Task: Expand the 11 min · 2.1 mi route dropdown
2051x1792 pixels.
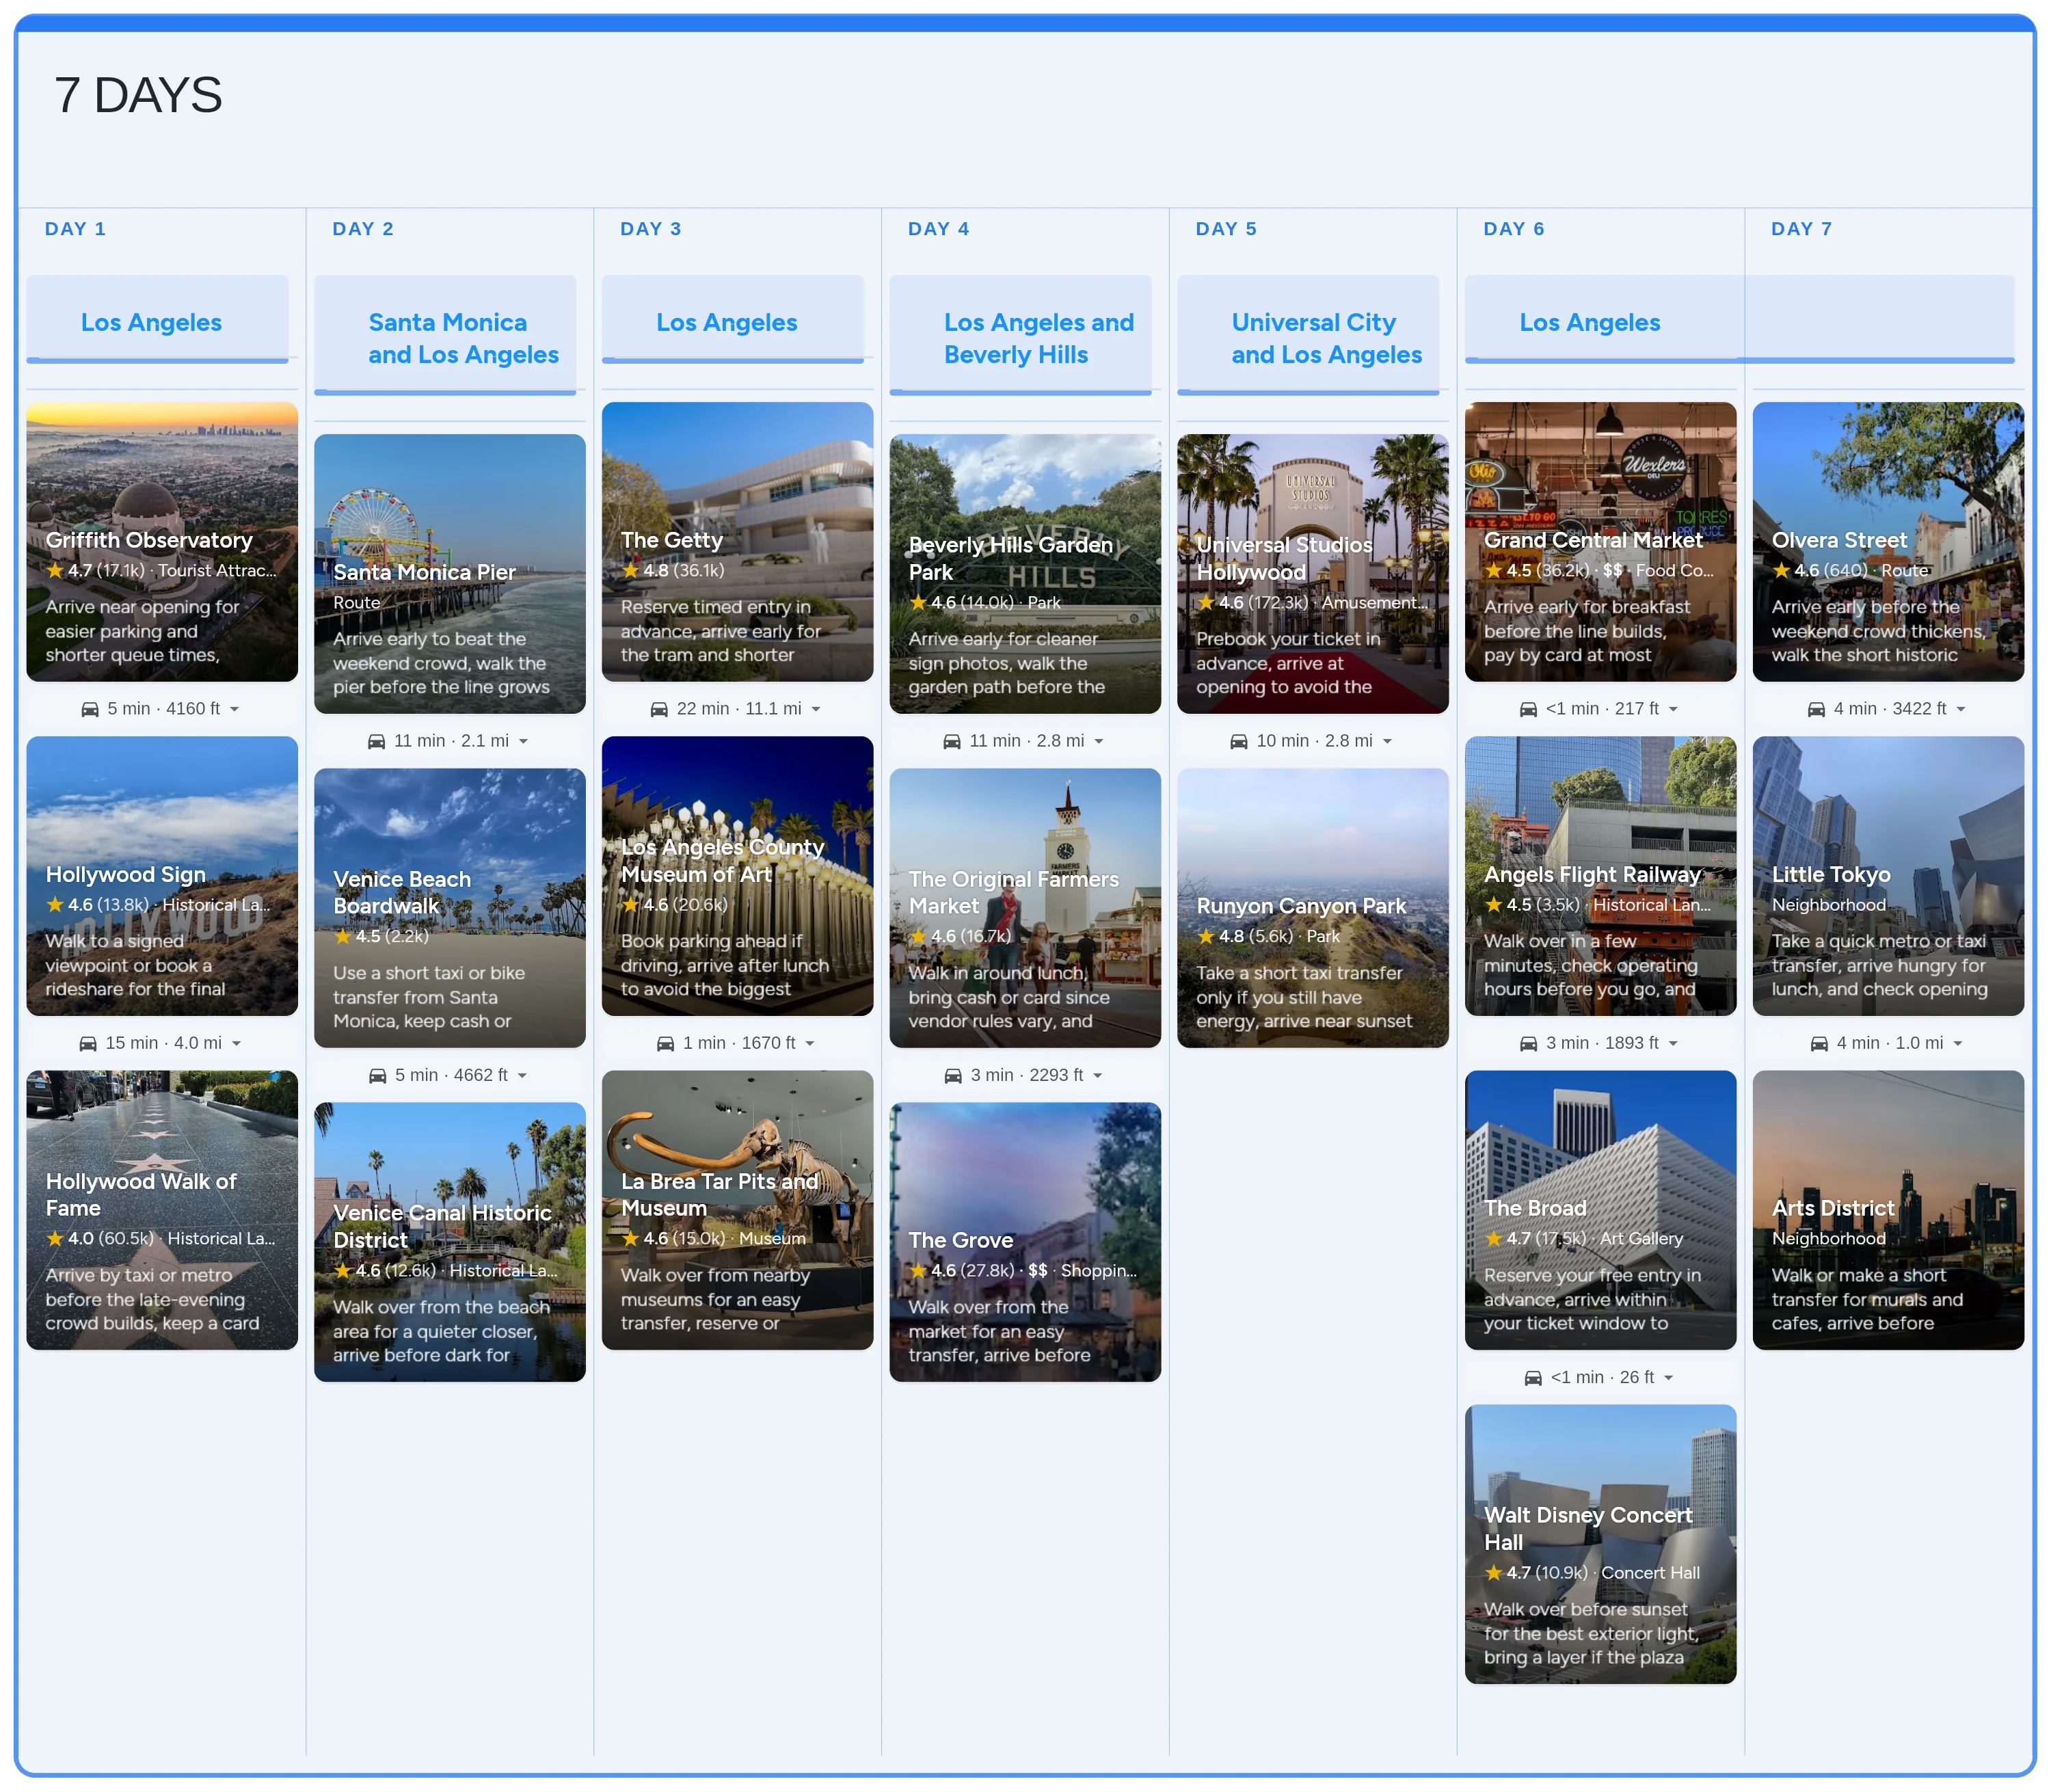Action: click(x=523, y=742)
